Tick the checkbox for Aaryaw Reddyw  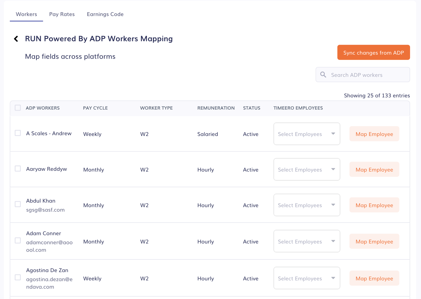pyautogui.click(x=18, y=169)
